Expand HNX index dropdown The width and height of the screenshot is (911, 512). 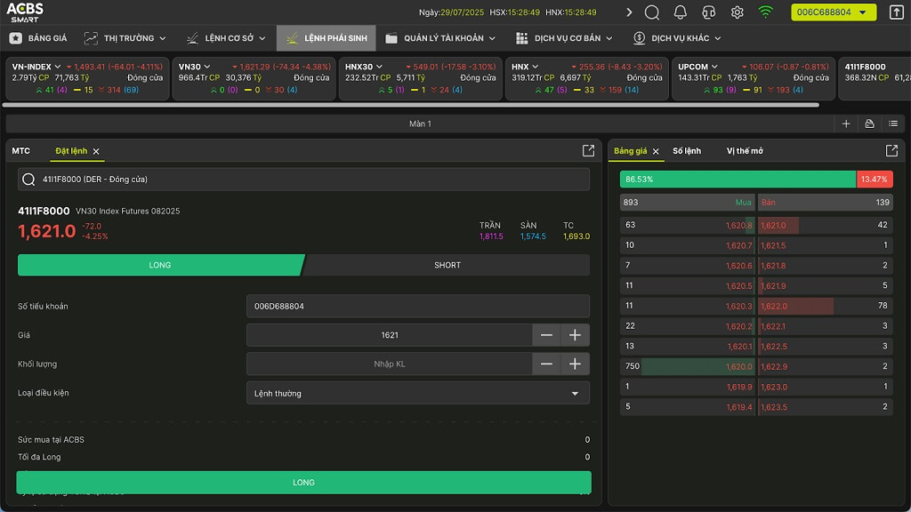click(535, 67)
